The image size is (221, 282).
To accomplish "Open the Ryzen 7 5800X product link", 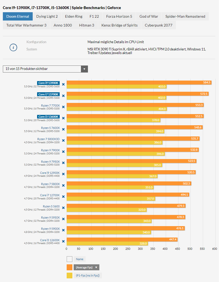I will (x=50, y=184).
